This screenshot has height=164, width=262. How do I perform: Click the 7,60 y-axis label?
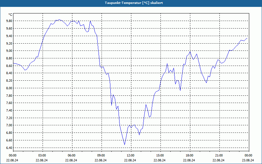point(9,103)
